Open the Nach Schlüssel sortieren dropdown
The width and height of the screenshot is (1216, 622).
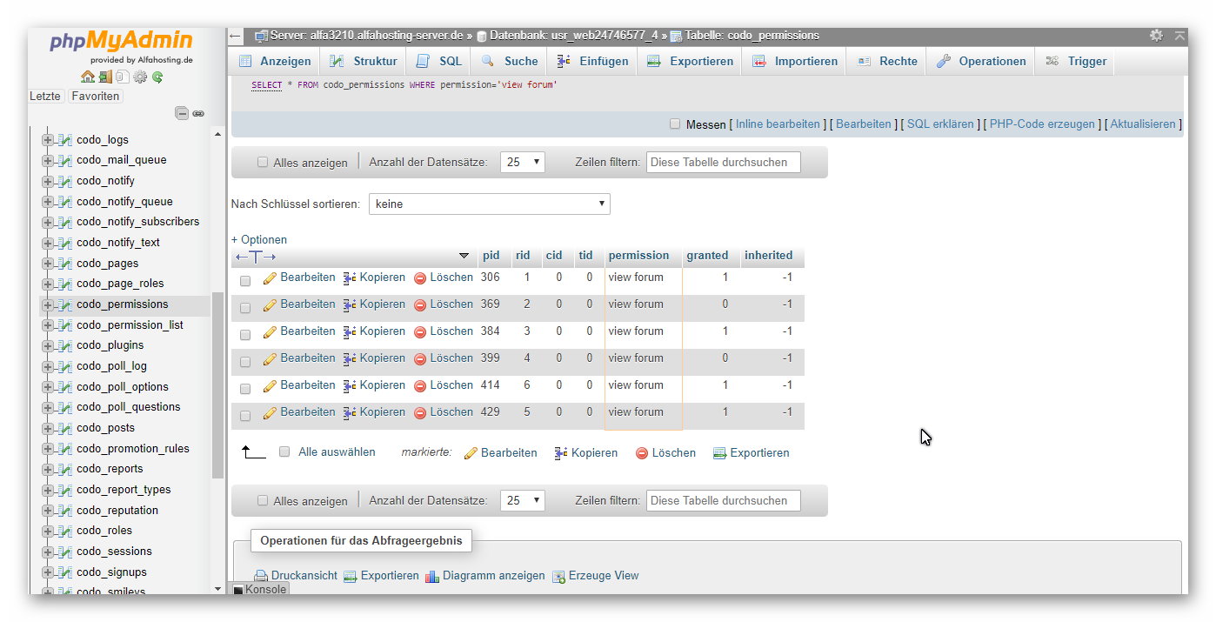490,204
